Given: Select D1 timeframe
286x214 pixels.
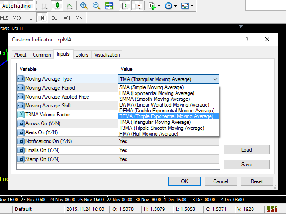Looking at the screenshot, I should (x=54, y=18).
